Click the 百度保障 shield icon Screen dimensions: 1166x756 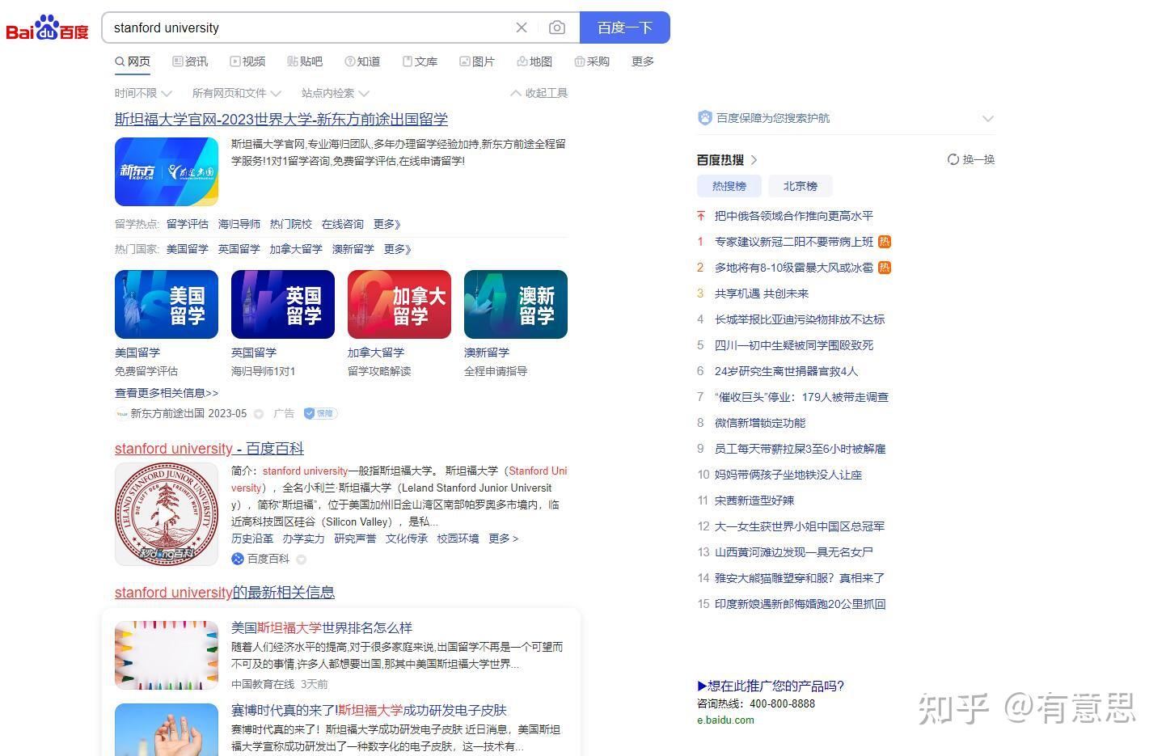[x=705, y=118]
